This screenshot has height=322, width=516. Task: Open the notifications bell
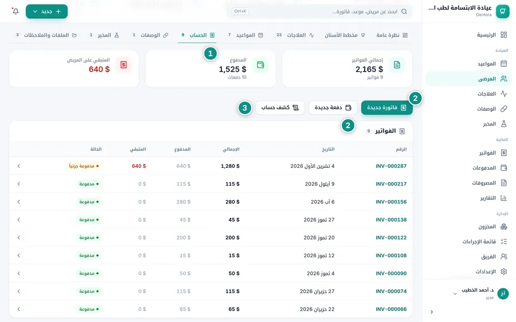(15, 11)
